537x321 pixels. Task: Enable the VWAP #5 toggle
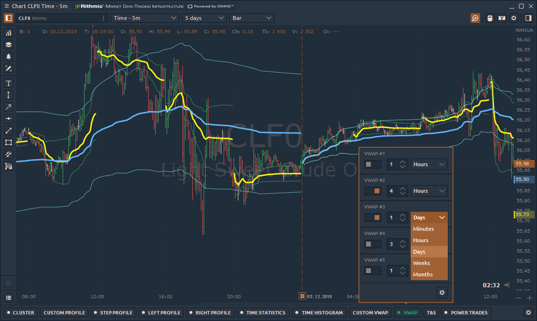tap(372, 271)
